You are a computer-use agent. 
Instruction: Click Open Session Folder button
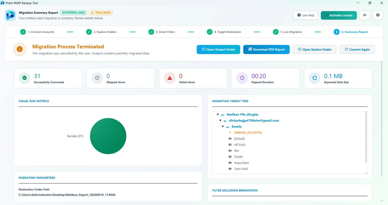pos(315,50)
